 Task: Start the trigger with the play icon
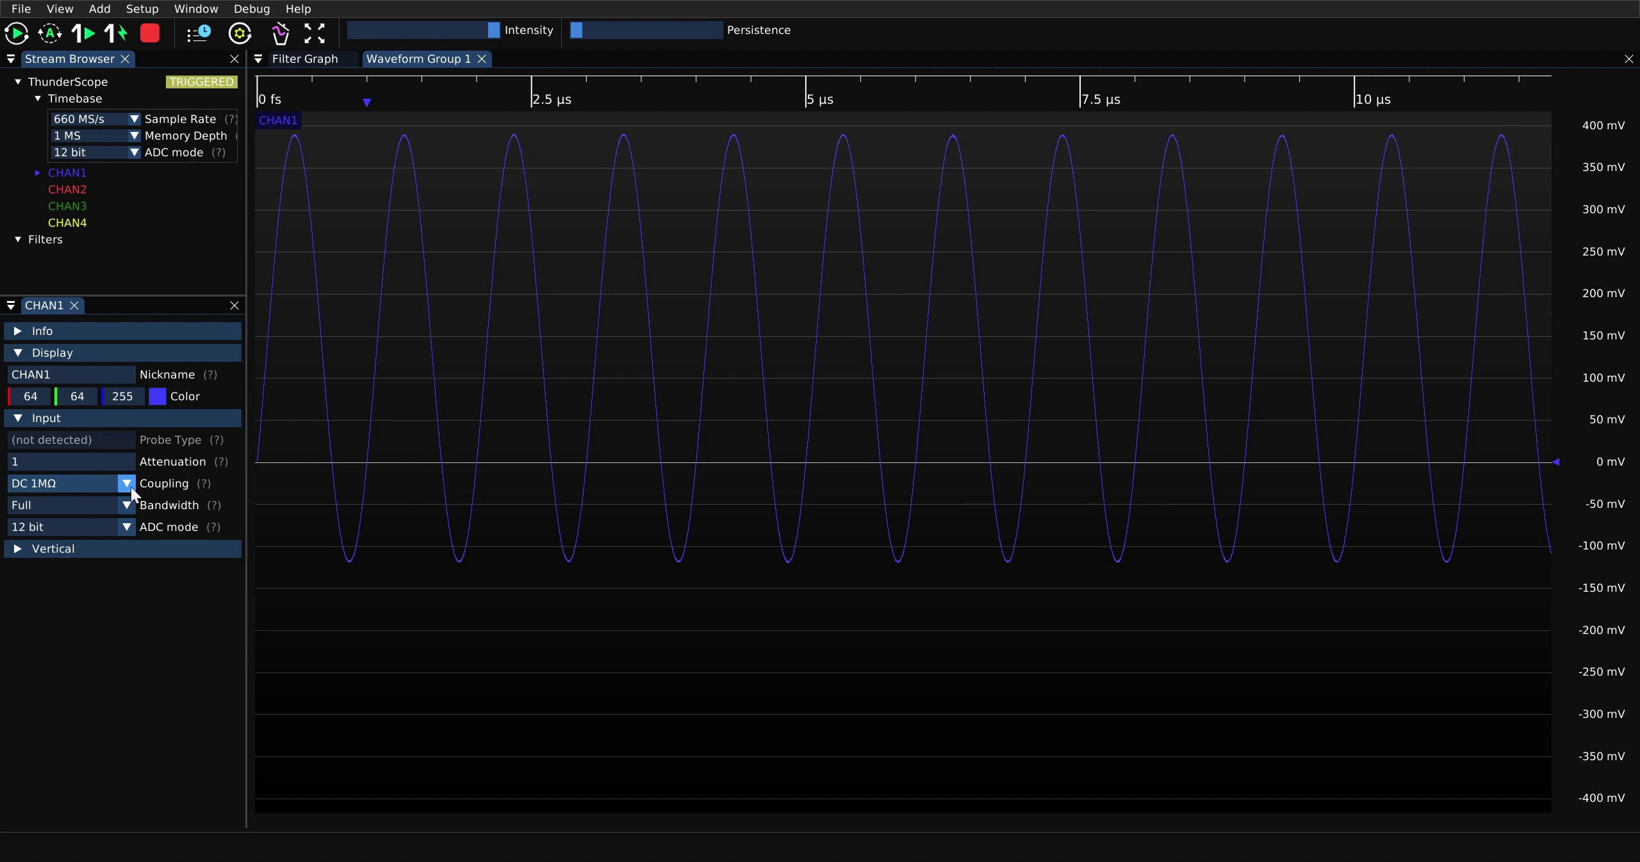[17, 33]
